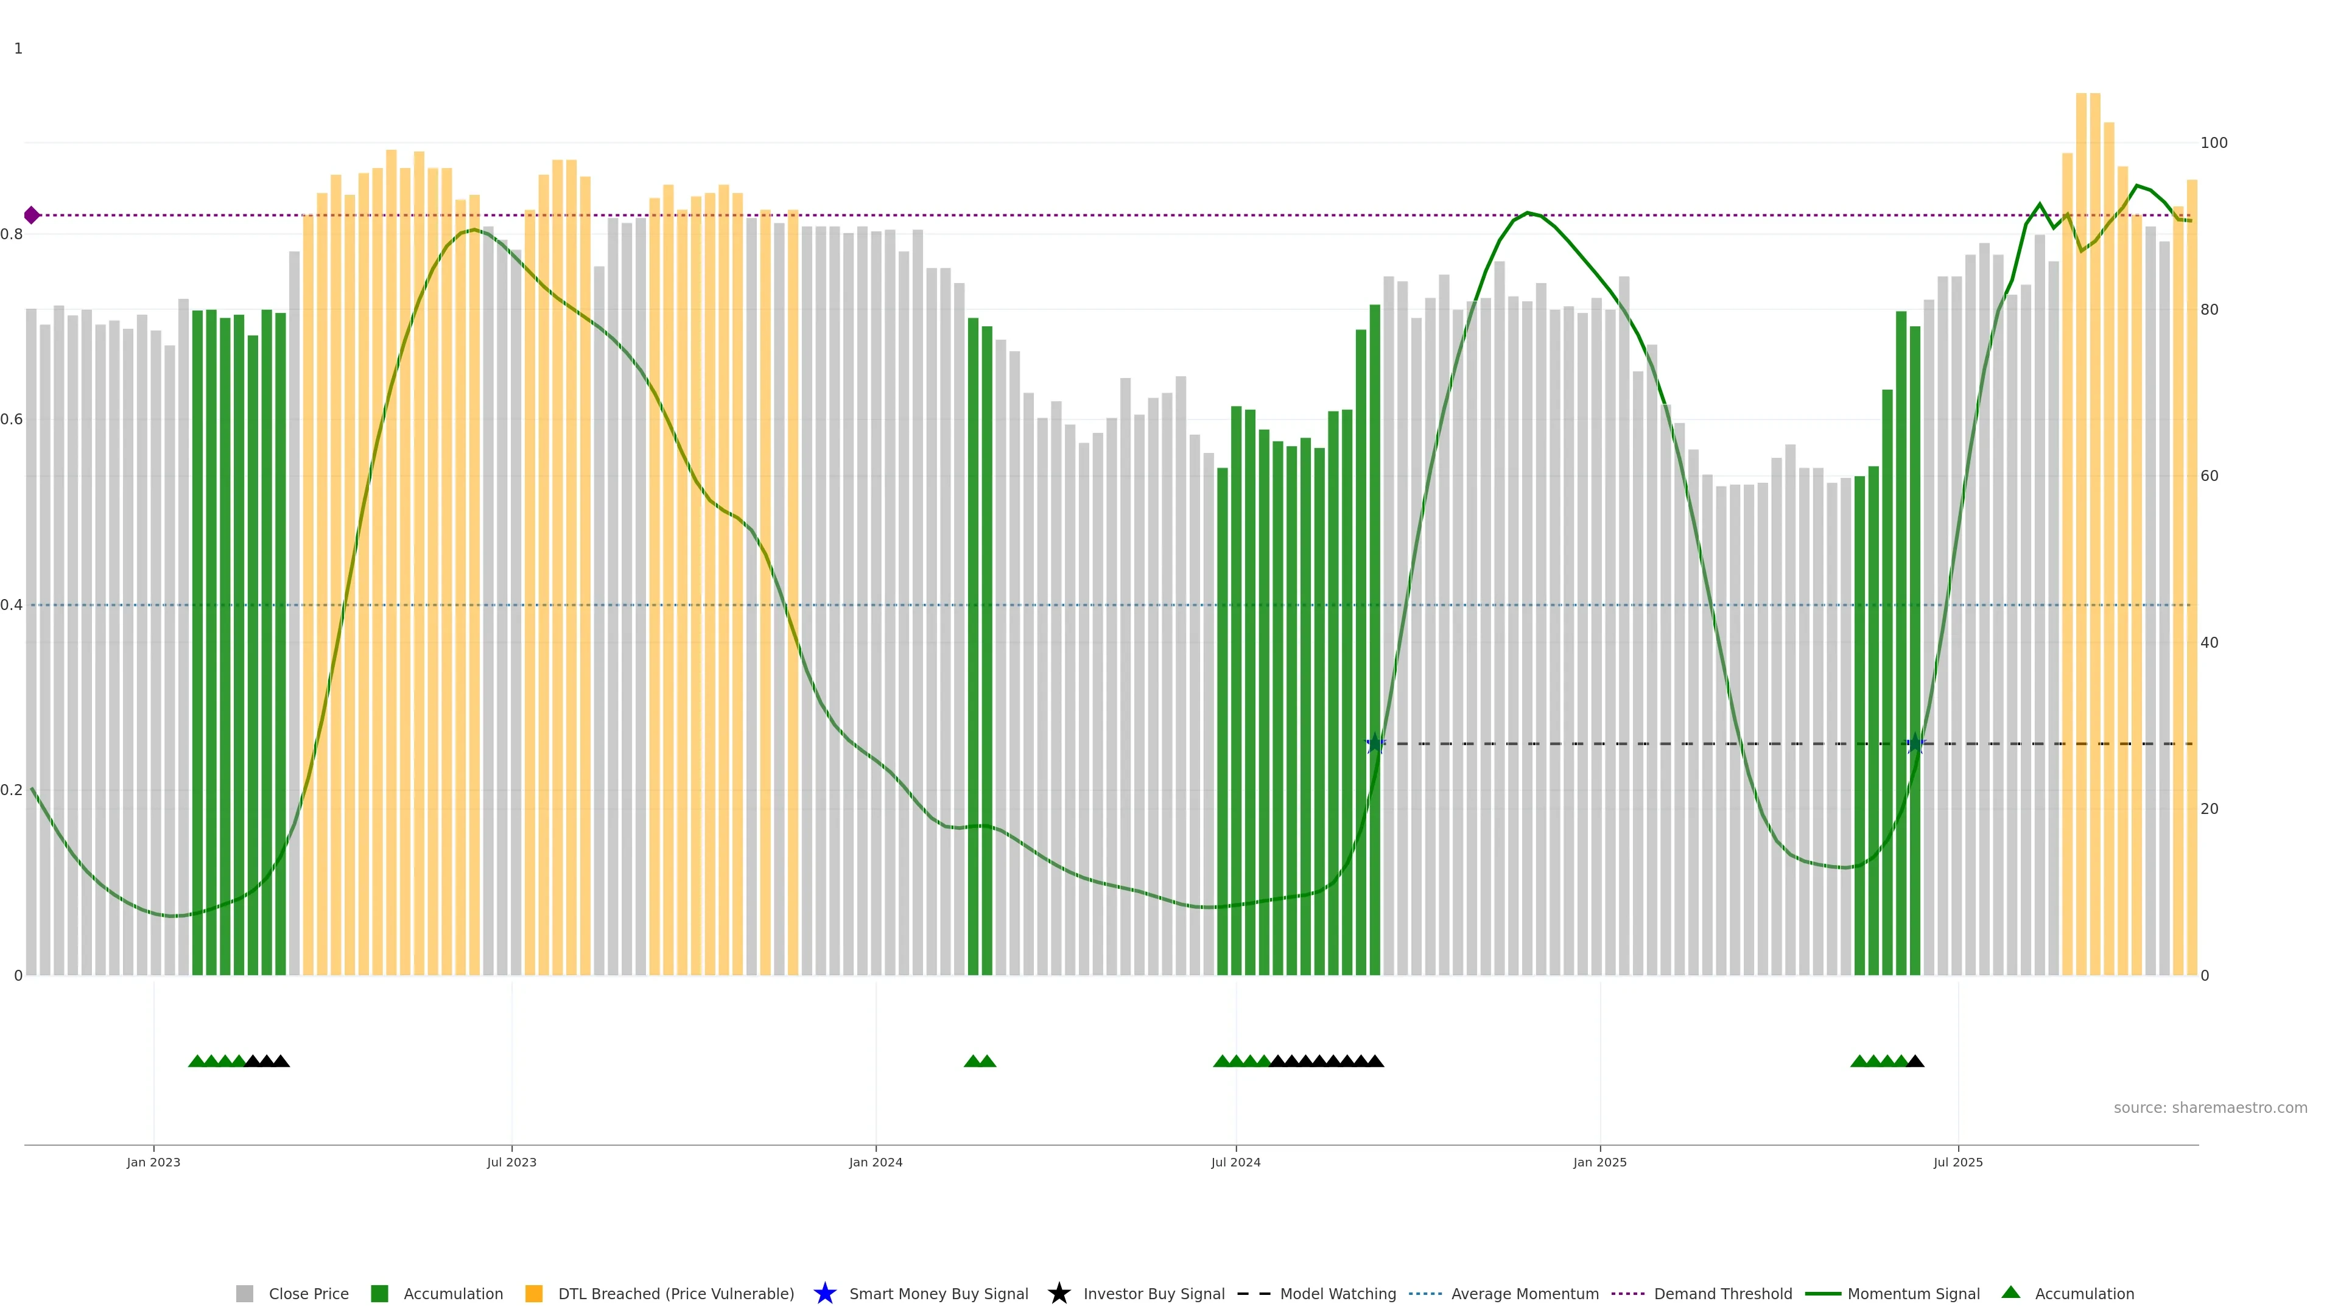This screenshot has width=2338, height=1315.
Task: Click the smart money star near Sep 2024
Action: coord(1375,743)
